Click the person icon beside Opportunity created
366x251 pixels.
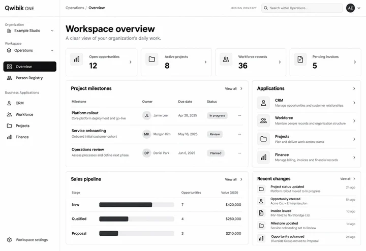[261, 201]
